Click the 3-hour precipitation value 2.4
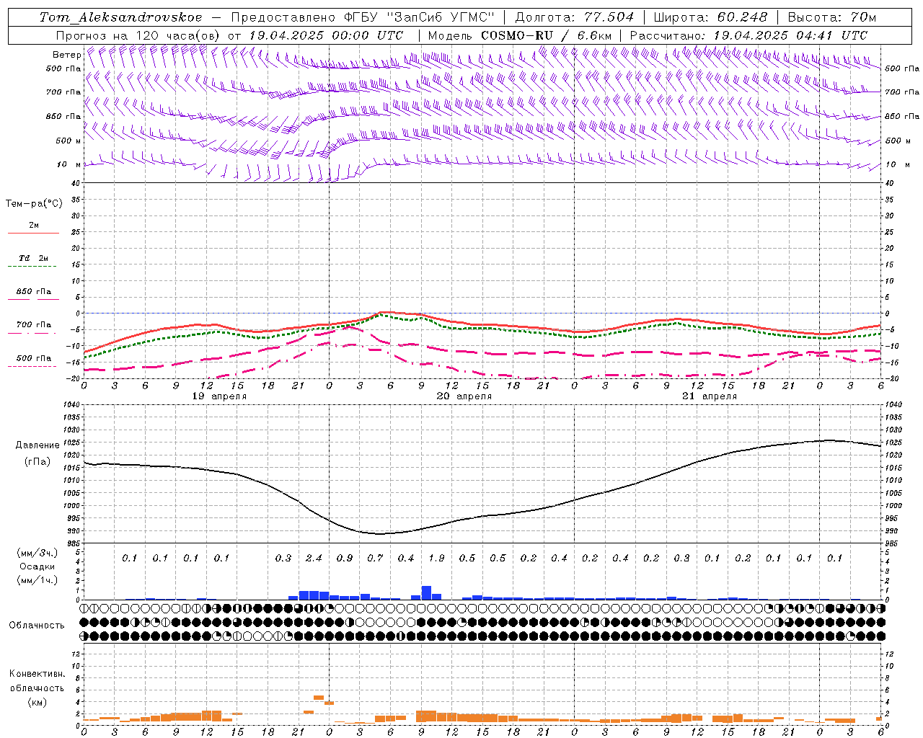Image resolution: width=923 pixels, height=738 pixels. coord(314,558)
